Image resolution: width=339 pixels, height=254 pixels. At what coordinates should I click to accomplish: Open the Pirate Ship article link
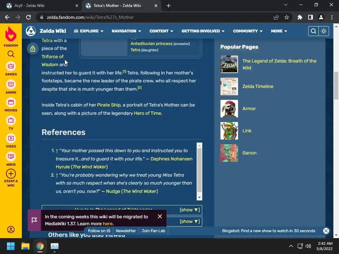click(x=109, y=105)
